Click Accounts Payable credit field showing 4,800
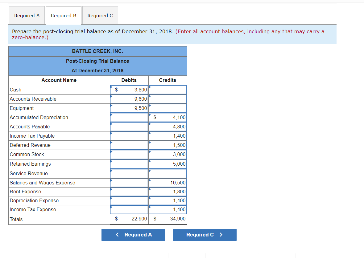Viewport: 364px width, 258px height. coord(168,127)
